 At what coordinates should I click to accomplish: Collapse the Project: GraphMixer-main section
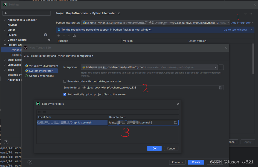[x=5, y=45]
